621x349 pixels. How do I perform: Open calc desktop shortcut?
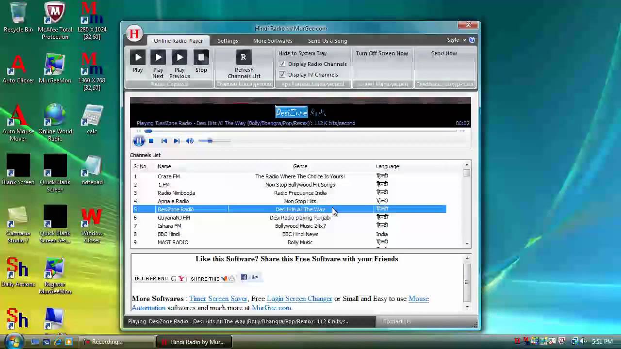pos(92,120)
